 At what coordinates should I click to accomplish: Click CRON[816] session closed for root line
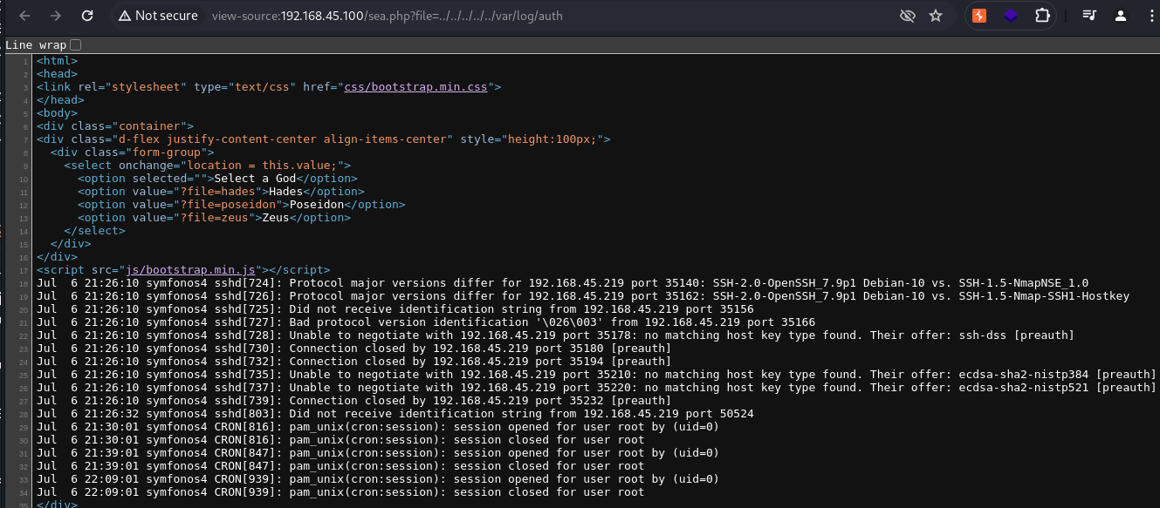[340, 440]
